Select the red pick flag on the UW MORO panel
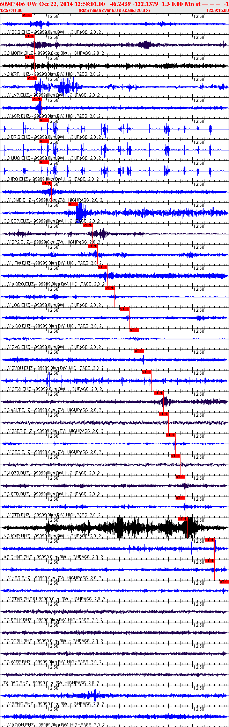229x727 pixels. (103, 267)
